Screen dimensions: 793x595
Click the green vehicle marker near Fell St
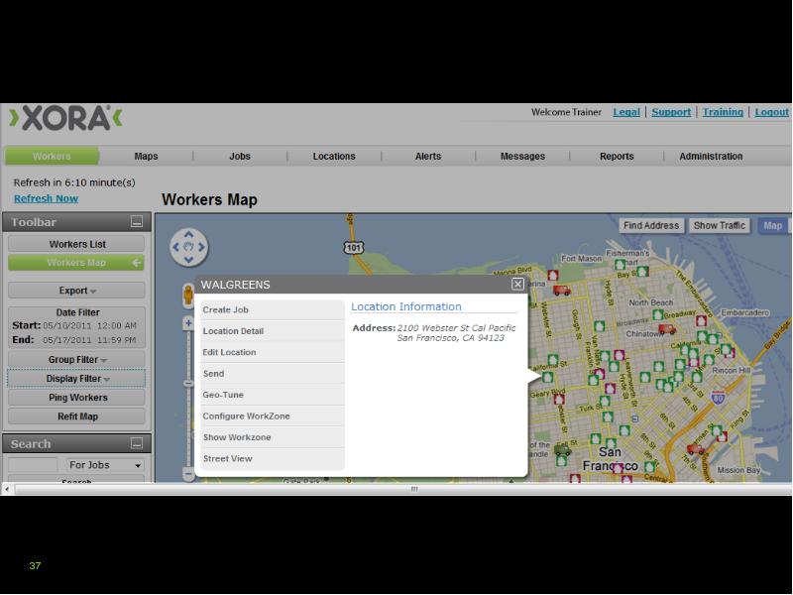(562, 449)
